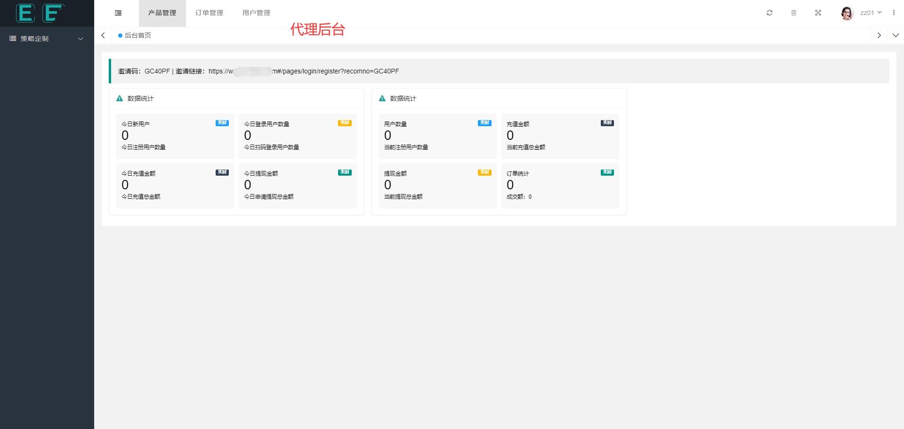Image resolution: width=904 pixels, height=429 pixels.
Task: Click 今日扫码登录用户数量 text
Action: pyautogui.click(x=272, y=147)
